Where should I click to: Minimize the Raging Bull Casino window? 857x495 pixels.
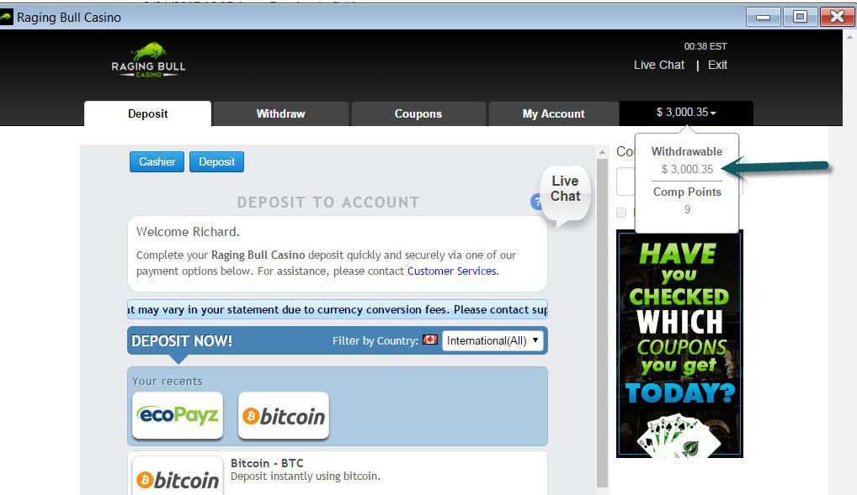763,17
